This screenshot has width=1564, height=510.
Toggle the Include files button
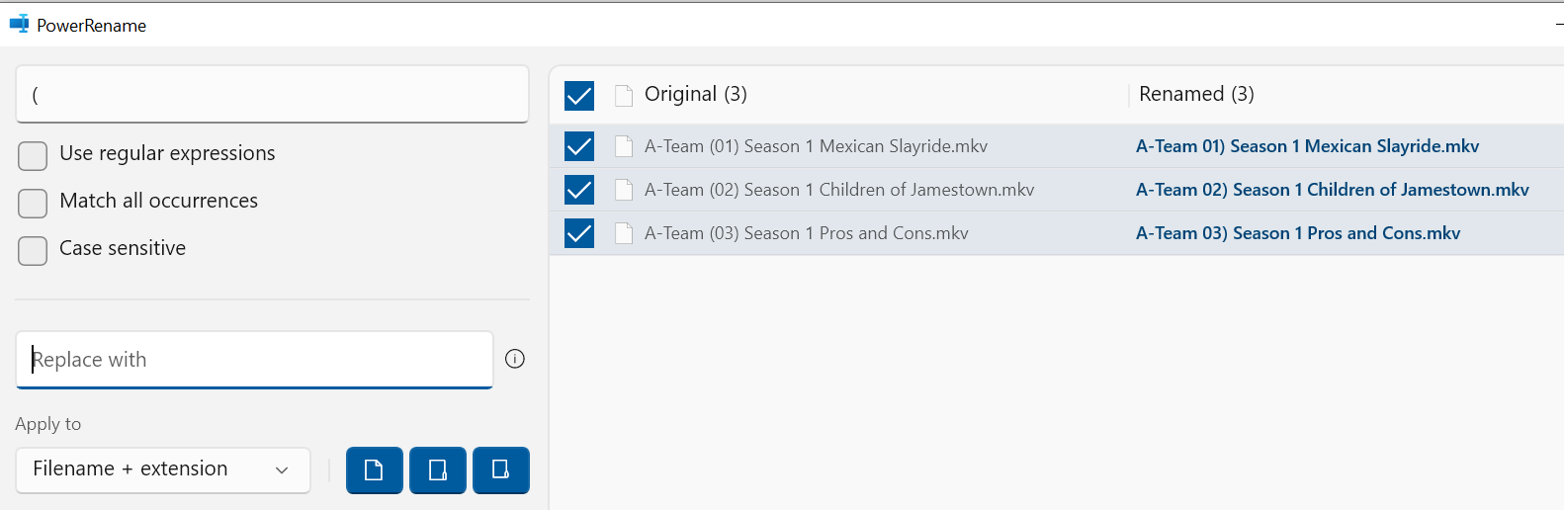tap(374, 469)
